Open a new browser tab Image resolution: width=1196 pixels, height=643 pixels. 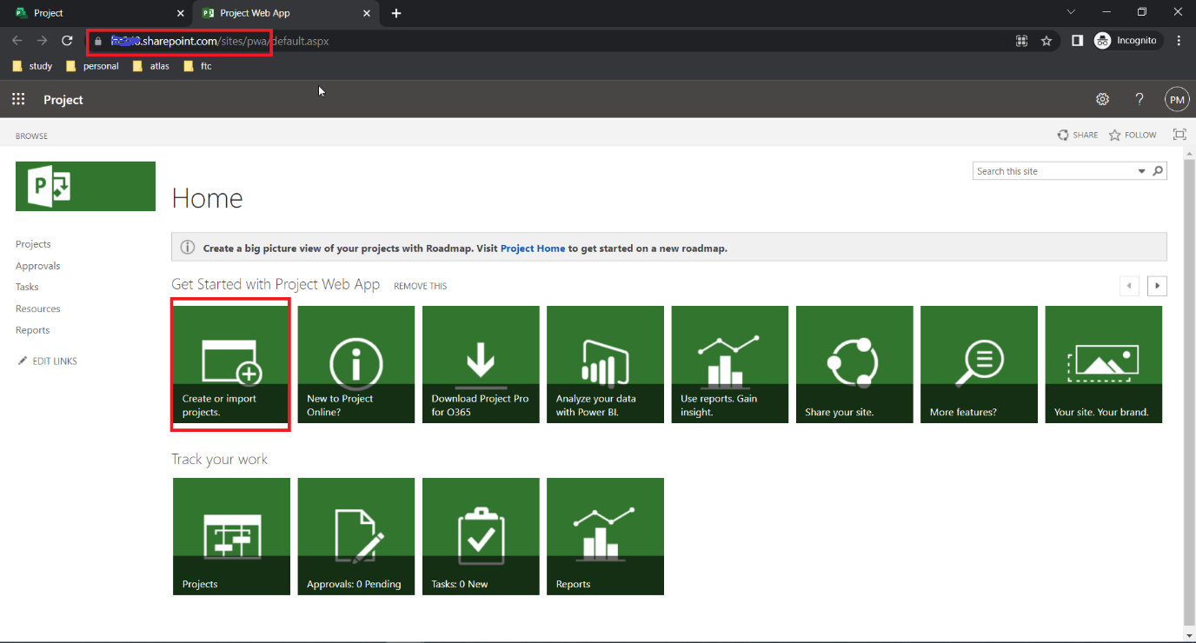[396, 13]
